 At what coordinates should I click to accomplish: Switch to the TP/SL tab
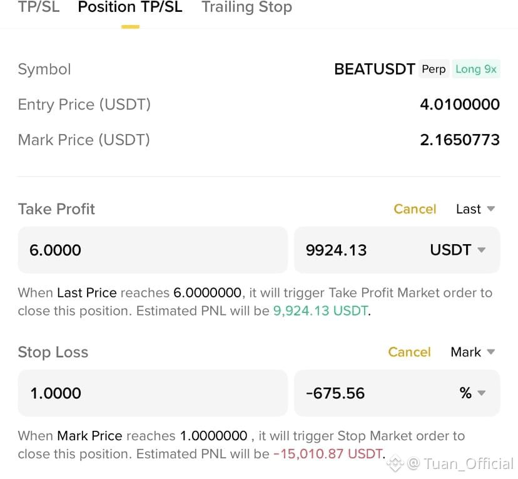click(38, 8)
